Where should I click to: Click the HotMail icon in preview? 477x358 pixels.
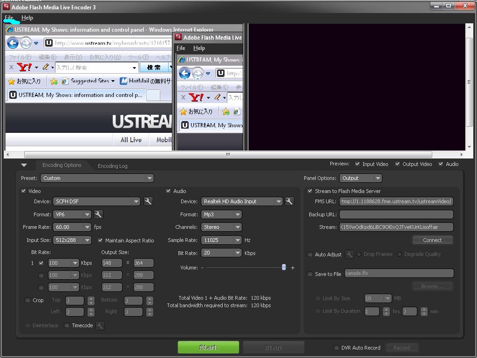(123, 81)
